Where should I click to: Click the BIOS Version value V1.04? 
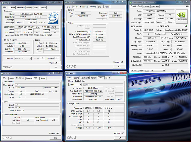coord(37,108)
